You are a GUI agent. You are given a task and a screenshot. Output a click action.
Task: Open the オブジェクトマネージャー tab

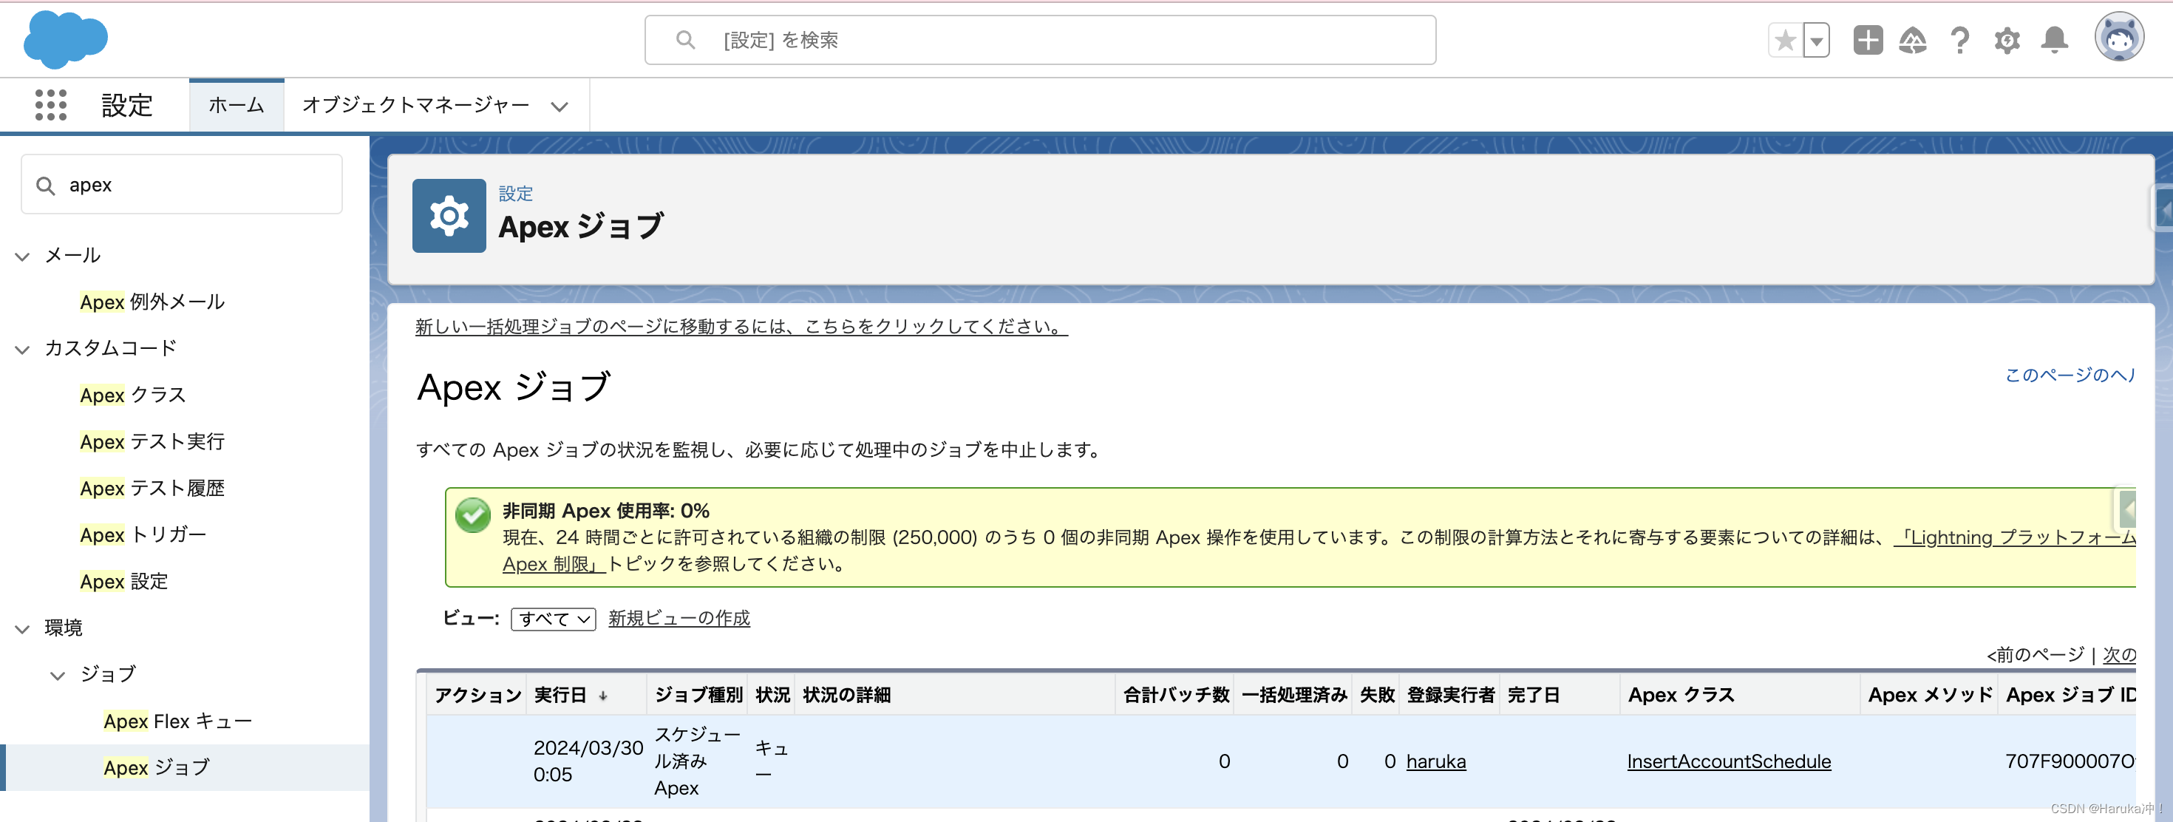coord(416,105)
